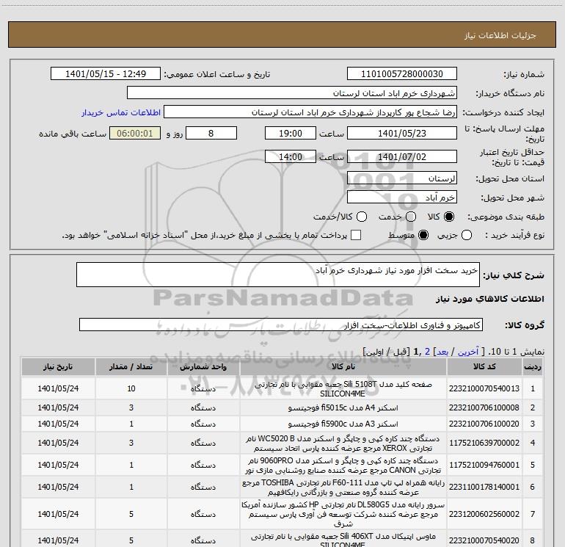Click the remaining time 06:00:01 field
Screen dimensions: 565x547
[135, 133]
